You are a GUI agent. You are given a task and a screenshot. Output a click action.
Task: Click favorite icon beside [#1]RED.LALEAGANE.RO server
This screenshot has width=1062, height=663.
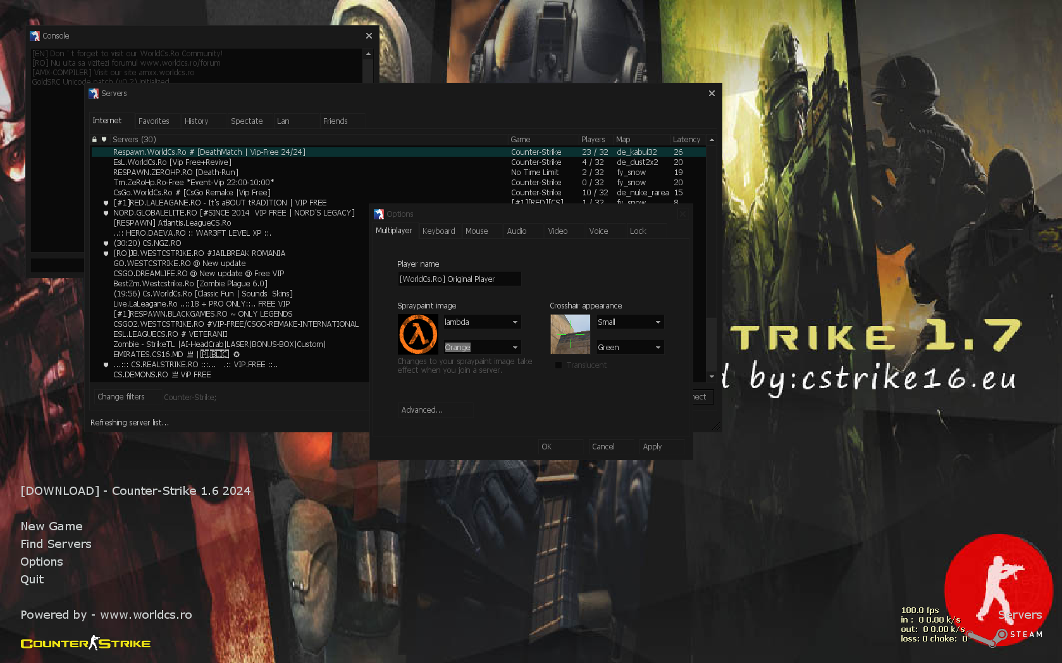coord(106,203)
